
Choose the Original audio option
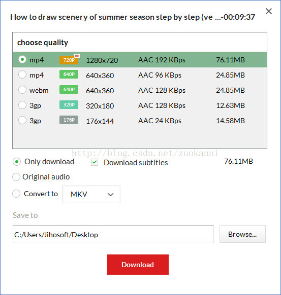(16, 177)
